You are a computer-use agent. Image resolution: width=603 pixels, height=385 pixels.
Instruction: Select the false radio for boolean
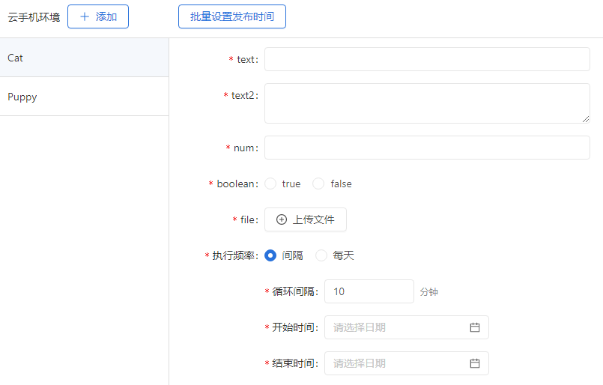click(318, 184)
